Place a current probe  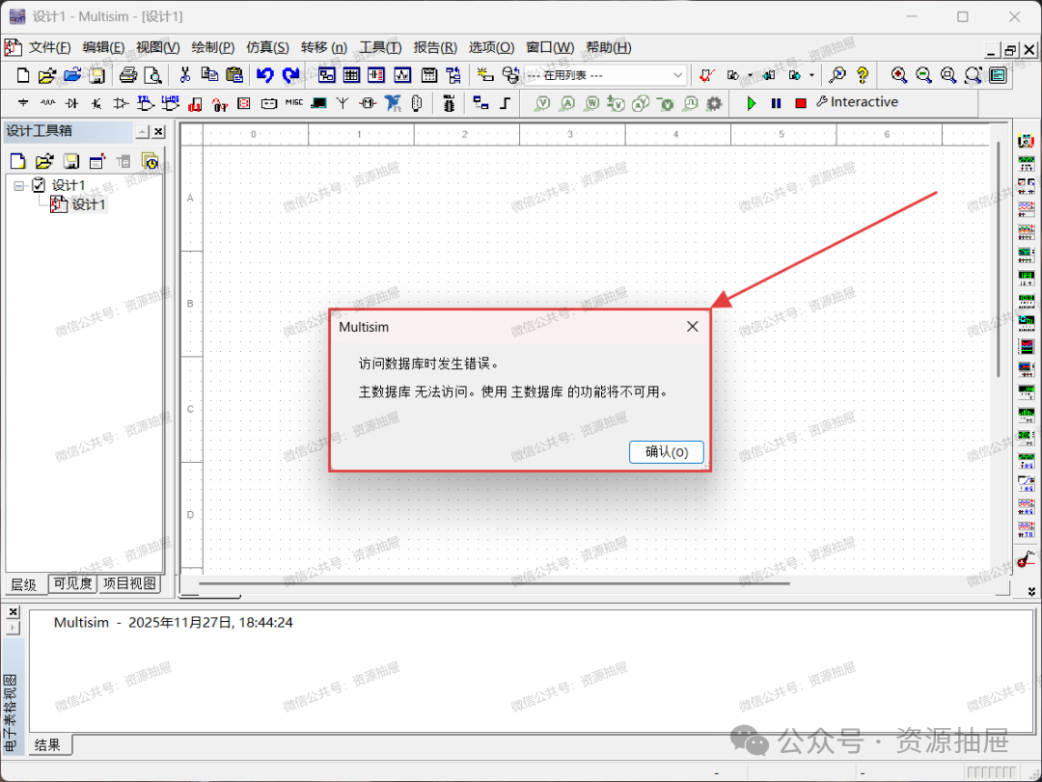click(567, 103)
